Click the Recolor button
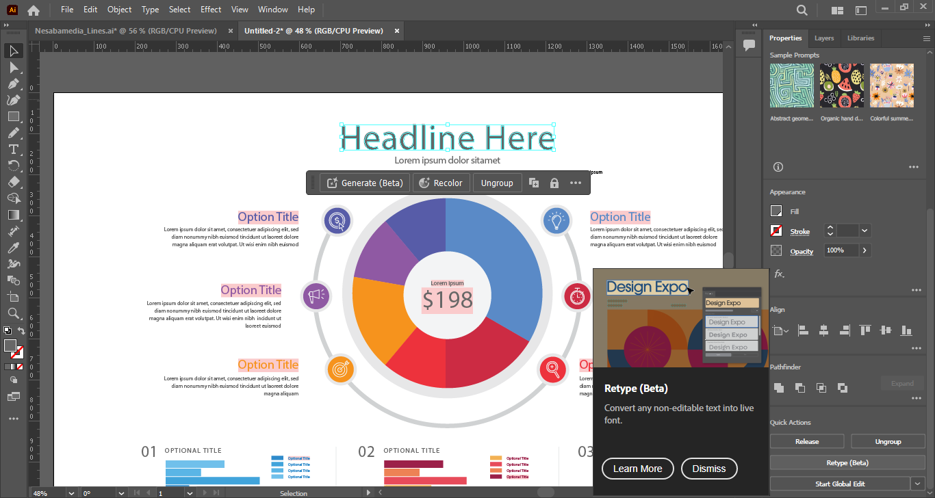 tap(441, 183)
